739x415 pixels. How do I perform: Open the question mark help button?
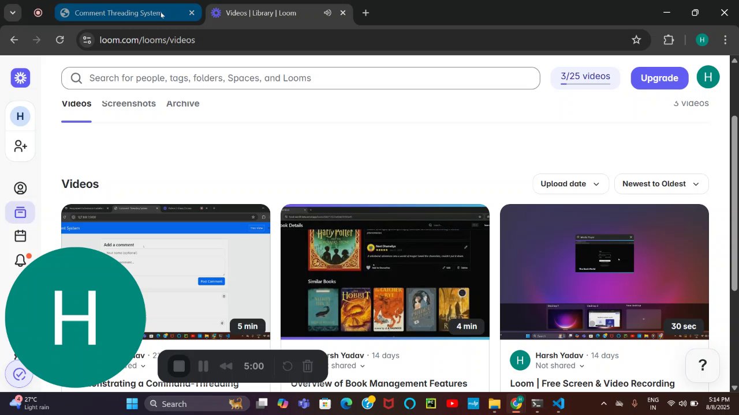703,365
